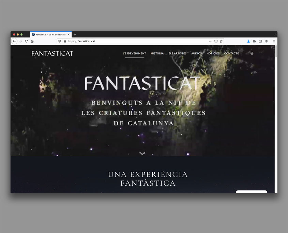Go to the browser home page icon
Image resolution: width=288 pixels, height=233 pixels.
point(32,41)
